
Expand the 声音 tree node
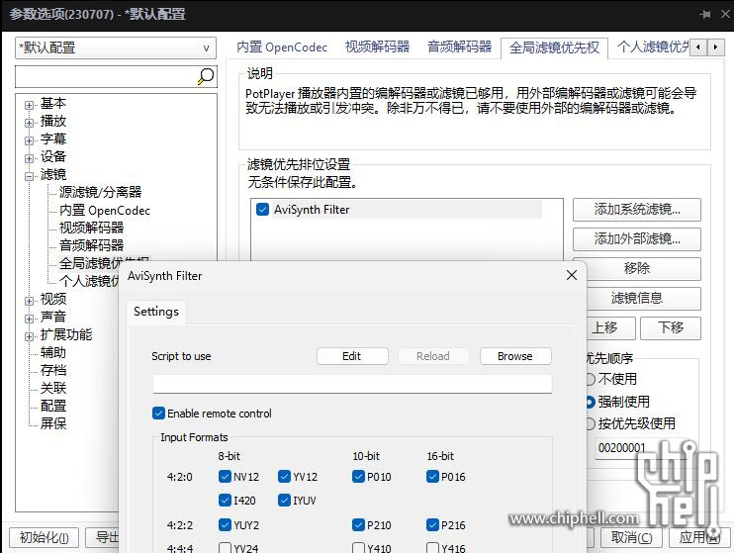tap(29, 319)
